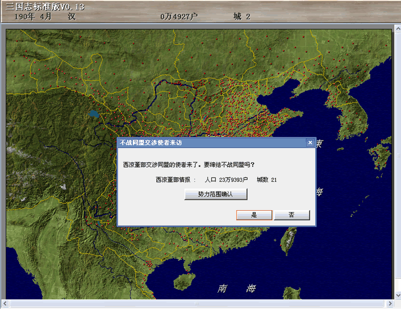Click the 城数 21 value
This screenshot has width=401, height=309.
[267, 180]
